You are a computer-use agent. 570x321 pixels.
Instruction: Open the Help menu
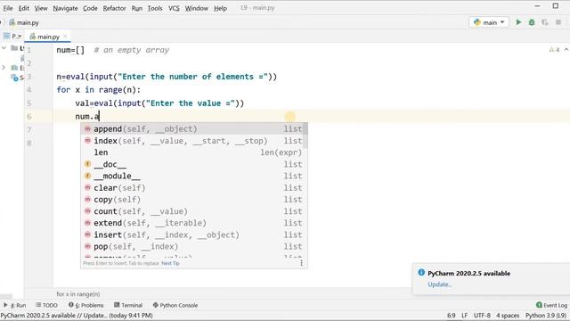tap(220, 8)
